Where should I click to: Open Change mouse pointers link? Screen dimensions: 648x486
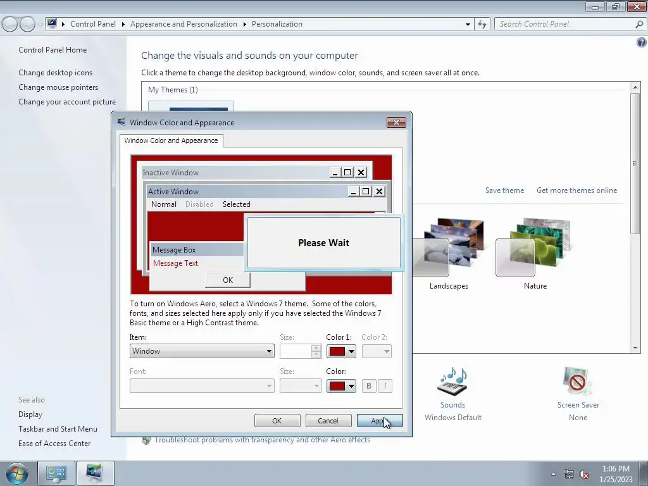pos(58,87)
